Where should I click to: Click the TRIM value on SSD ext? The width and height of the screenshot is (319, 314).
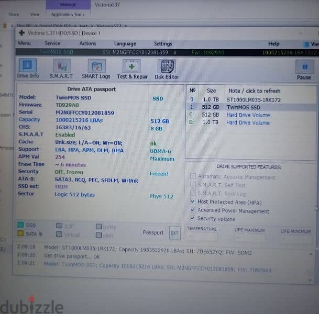[61, 186]
